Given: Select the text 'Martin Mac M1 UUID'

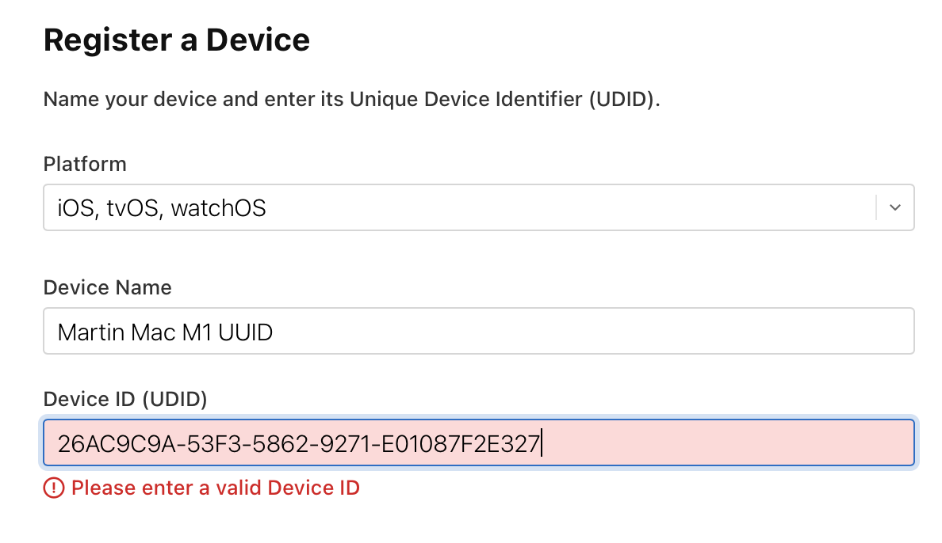Looking at the screenshot, I should (164, 331).
